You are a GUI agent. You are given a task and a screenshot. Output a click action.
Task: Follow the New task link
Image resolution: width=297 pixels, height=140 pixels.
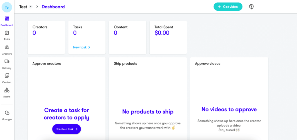tap(82, 47)
